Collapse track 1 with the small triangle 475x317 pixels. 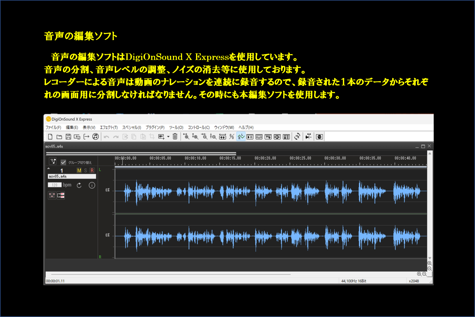click(48, 168)
